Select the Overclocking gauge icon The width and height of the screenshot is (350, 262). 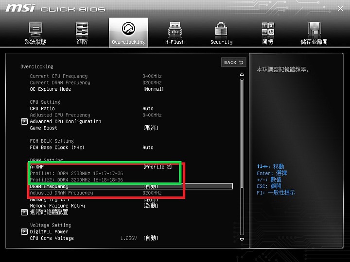[x=128, y=29]
